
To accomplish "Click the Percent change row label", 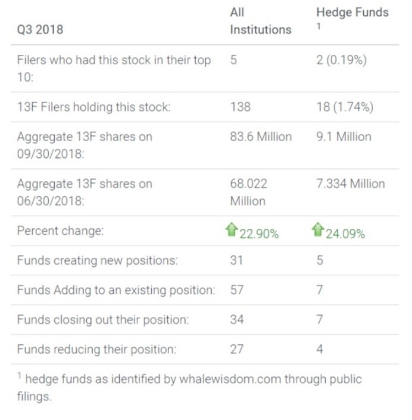I will pyautogui.click(x=60, y=231).
